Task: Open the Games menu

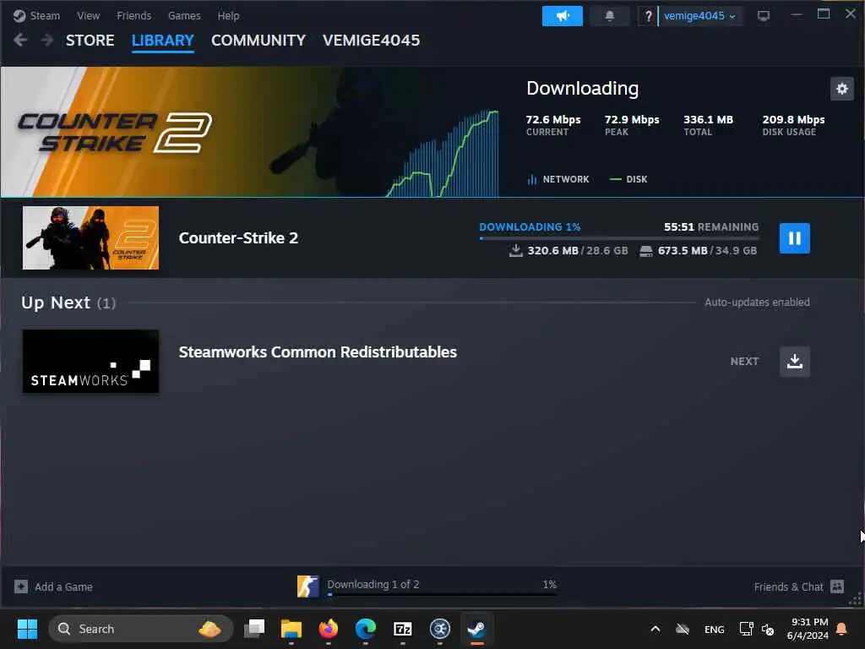Action: (x=184, y=15)
